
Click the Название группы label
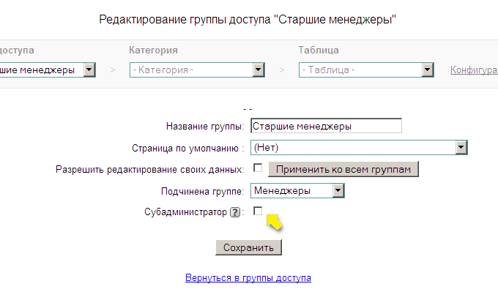(x=205, y=127)
